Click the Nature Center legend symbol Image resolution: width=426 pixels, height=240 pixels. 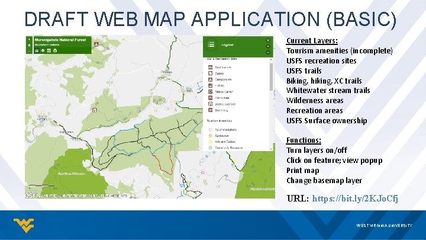coord(210,92)
